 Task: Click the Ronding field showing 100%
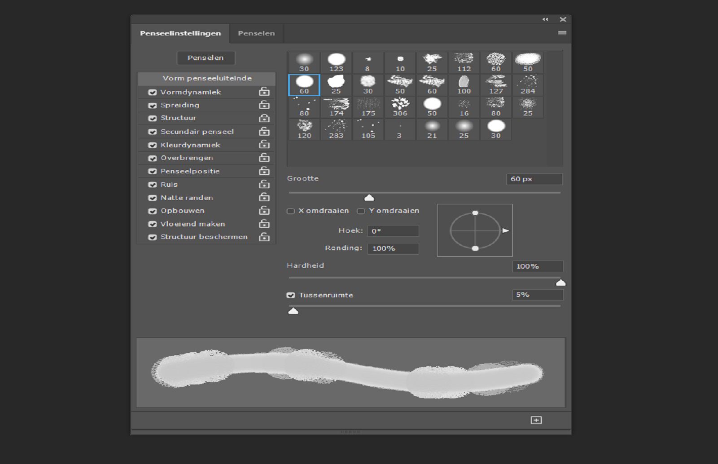[x=393, y=248]
